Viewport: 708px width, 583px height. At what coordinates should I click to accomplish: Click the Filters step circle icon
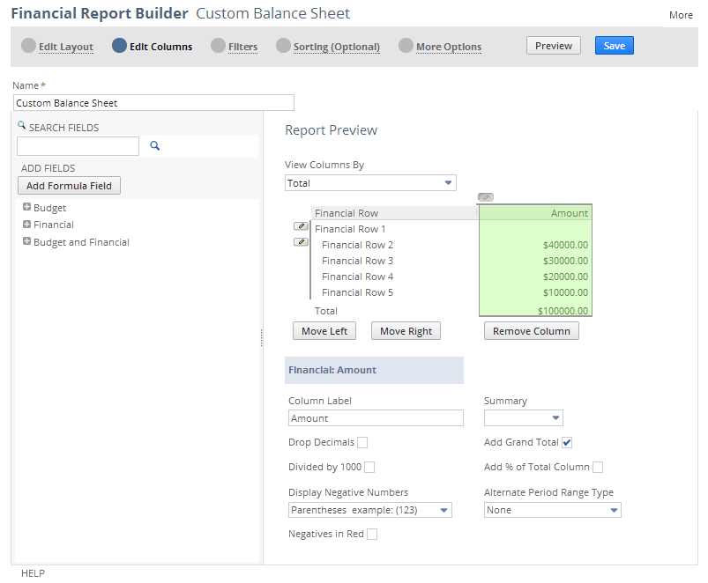(218, 46)
